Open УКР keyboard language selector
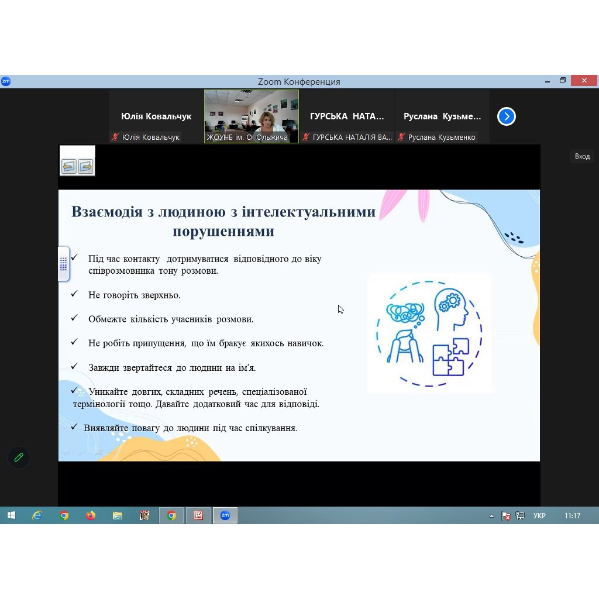This screenshot has width=599, height=599. (x=539, y=516)
